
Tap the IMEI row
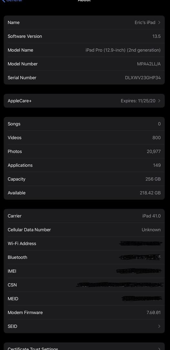click(x=84, y=271)
